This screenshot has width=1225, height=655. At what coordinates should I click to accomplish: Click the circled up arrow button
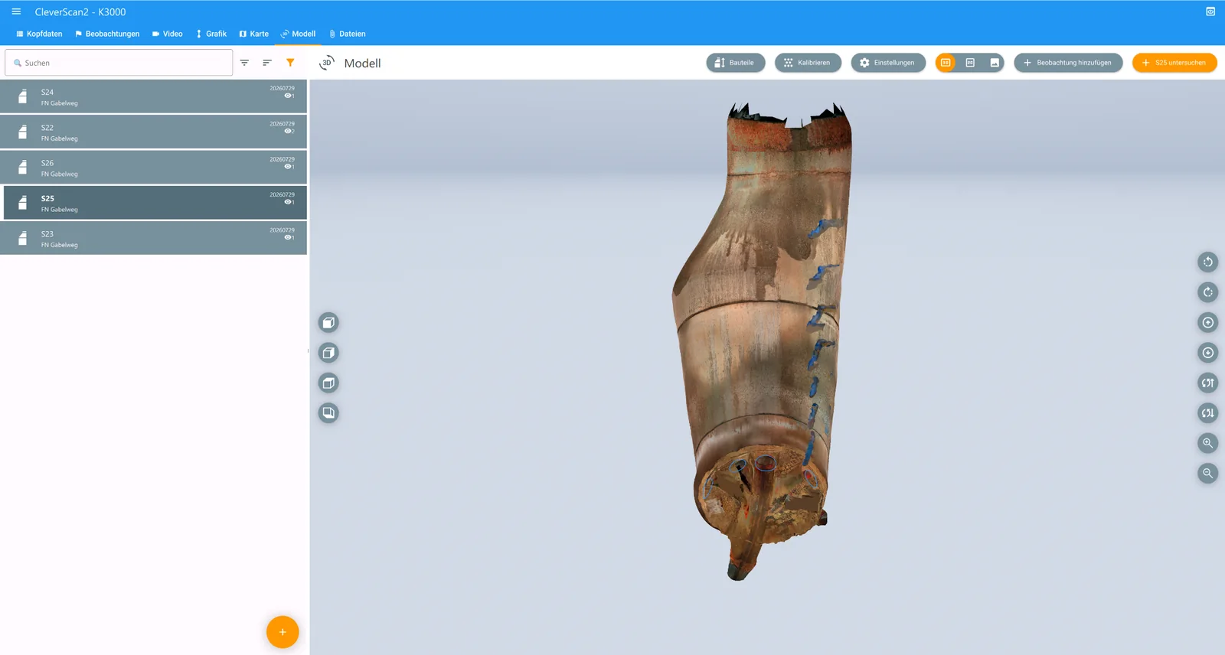click(x=1207, y=322)
